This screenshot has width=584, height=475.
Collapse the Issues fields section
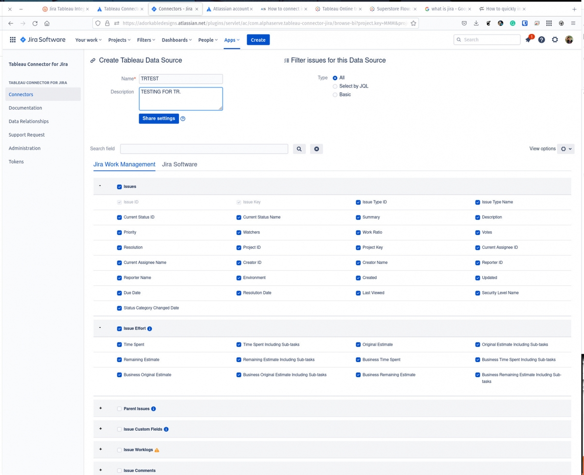[100, 186]
